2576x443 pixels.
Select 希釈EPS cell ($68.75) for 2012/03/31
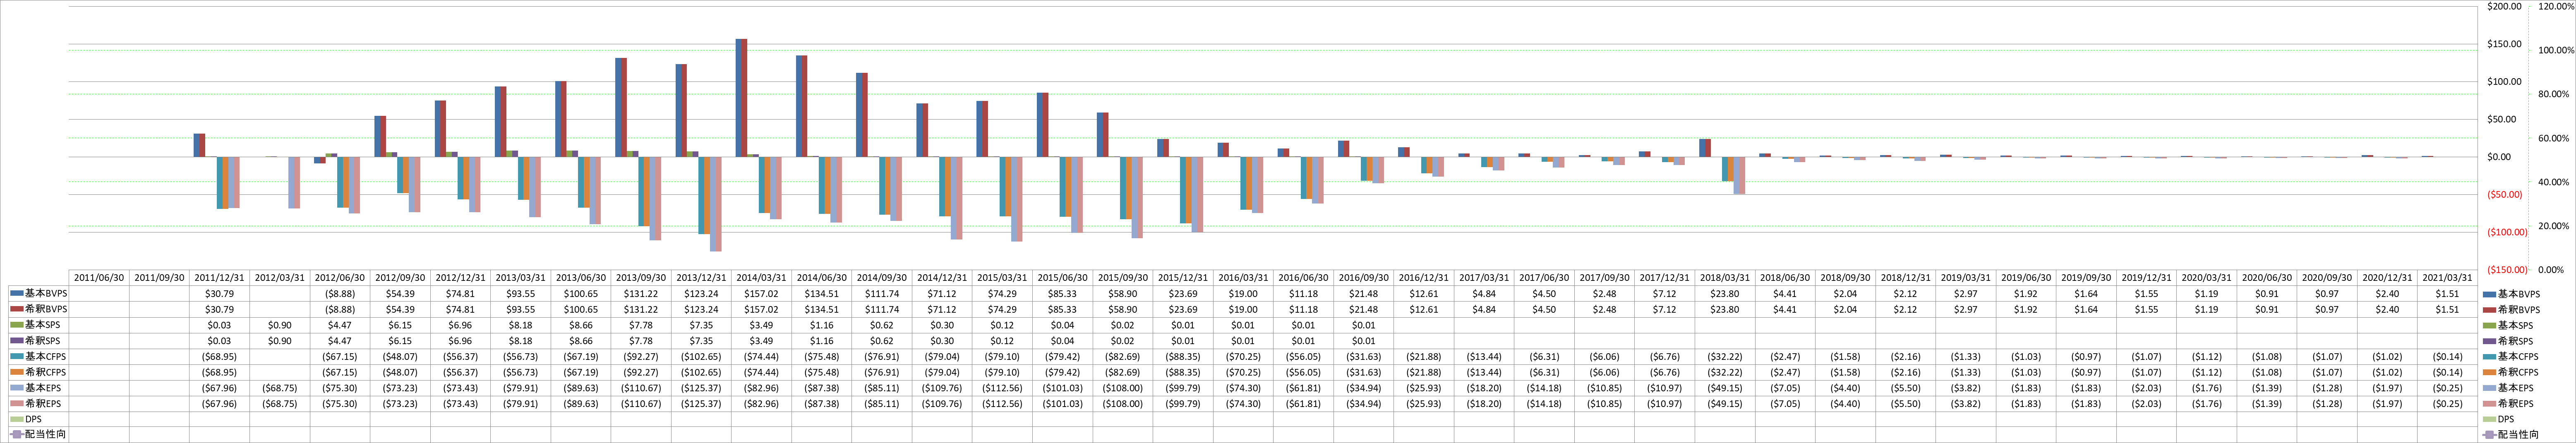point(280,404)
